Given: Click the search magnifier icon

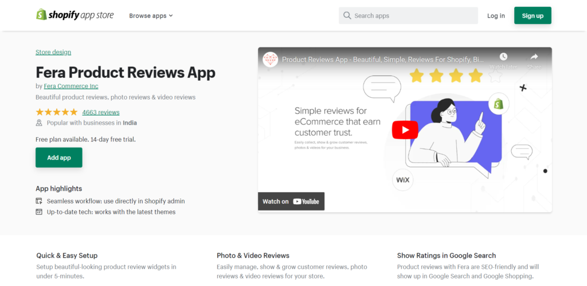Looking at the screenshot, I should 347,15.
